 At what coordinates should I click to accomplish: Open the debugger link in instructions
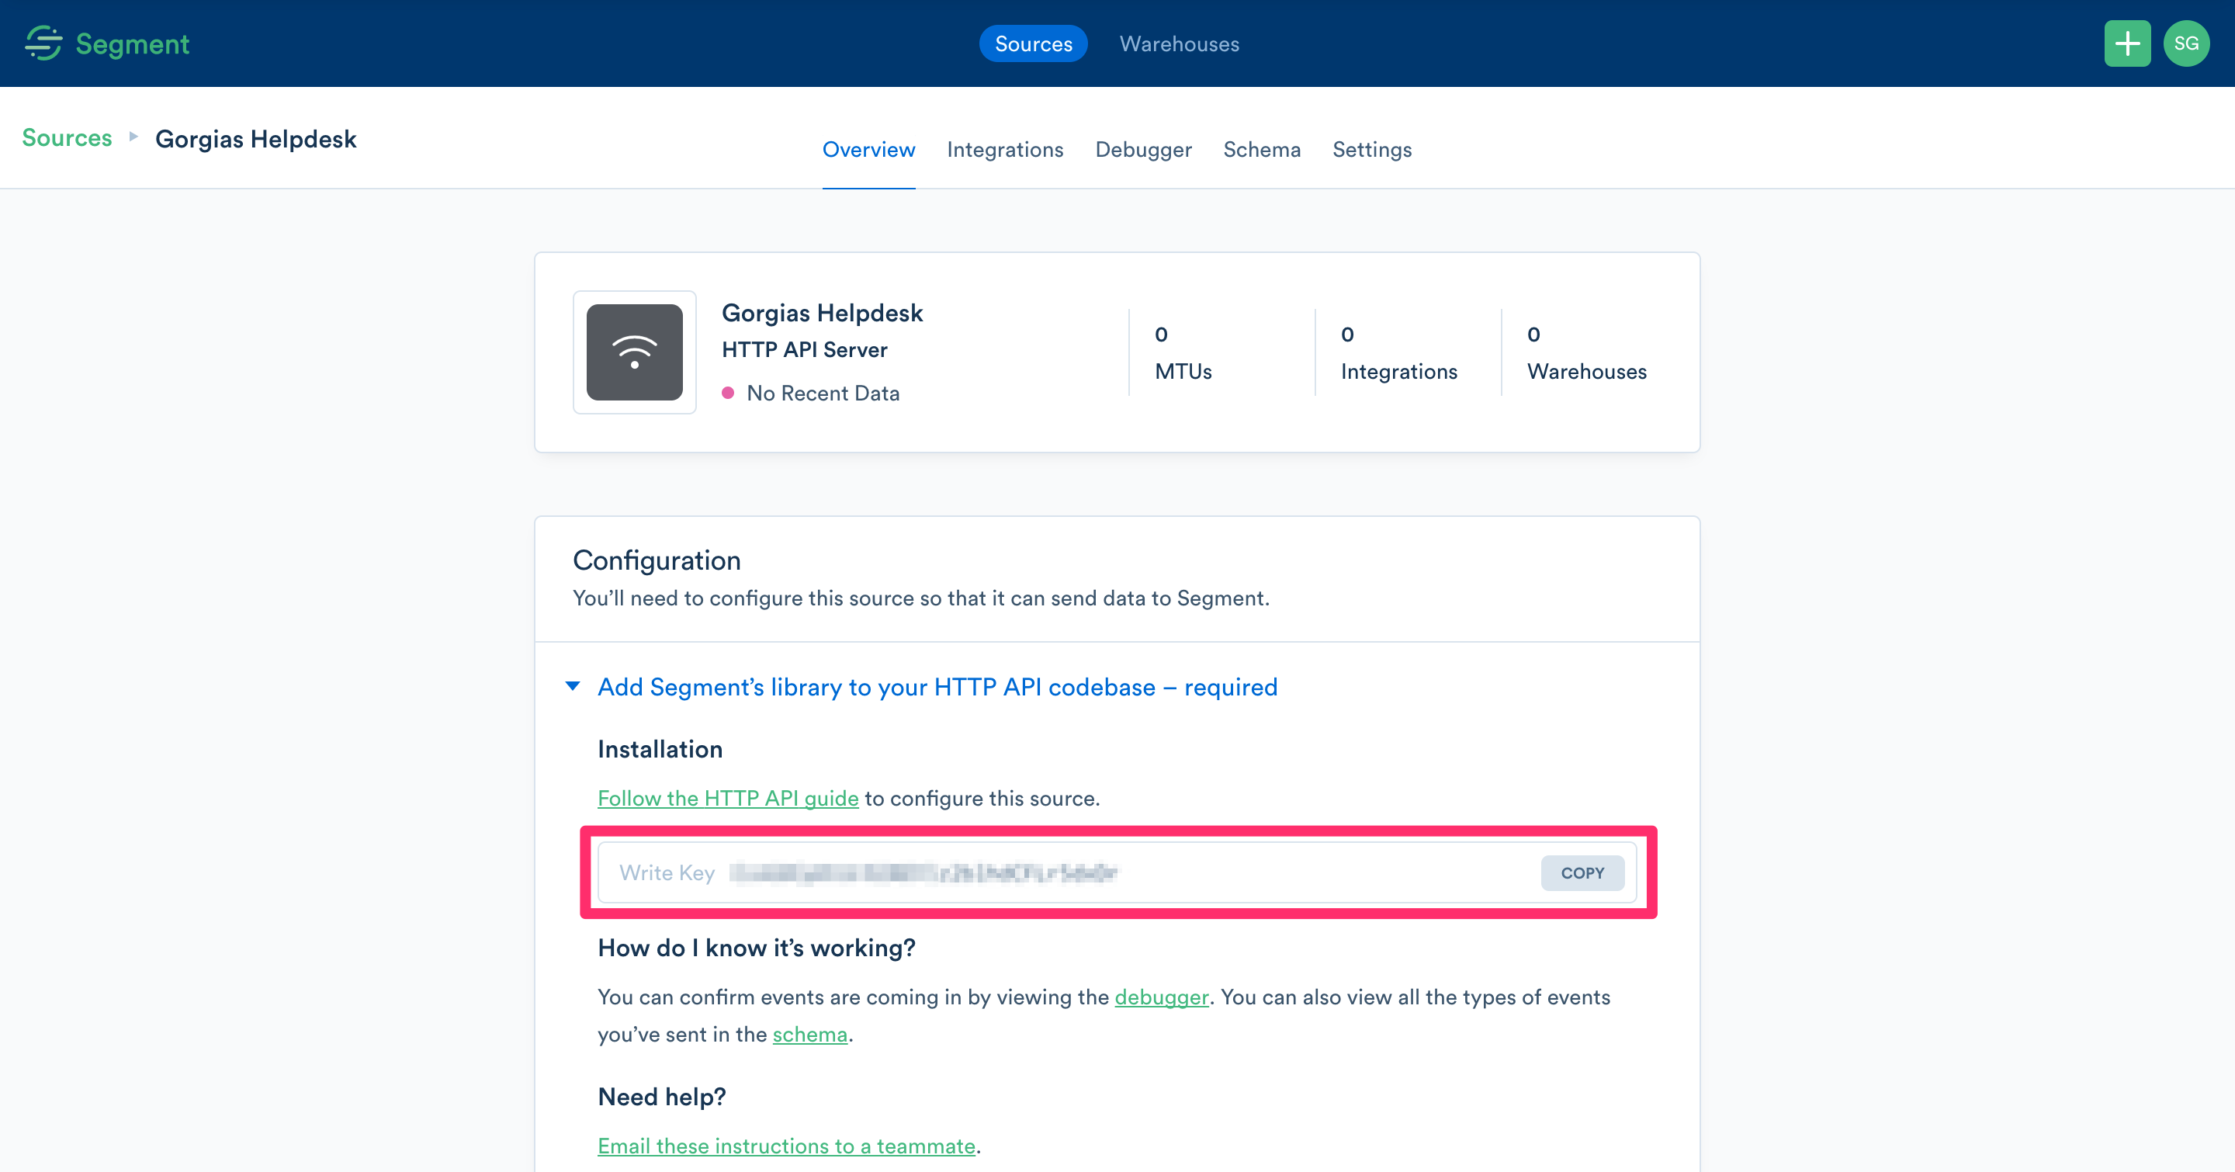coord(1161,997)
